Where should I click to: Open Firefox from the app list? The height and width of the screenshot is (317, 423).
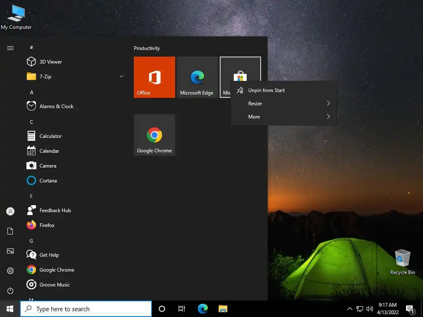click(x=74, y=225)
